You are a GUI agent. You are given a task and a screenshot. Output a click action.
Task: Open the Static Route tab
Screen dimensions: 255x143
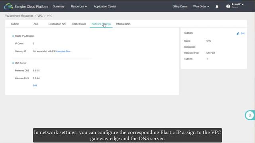79,24
